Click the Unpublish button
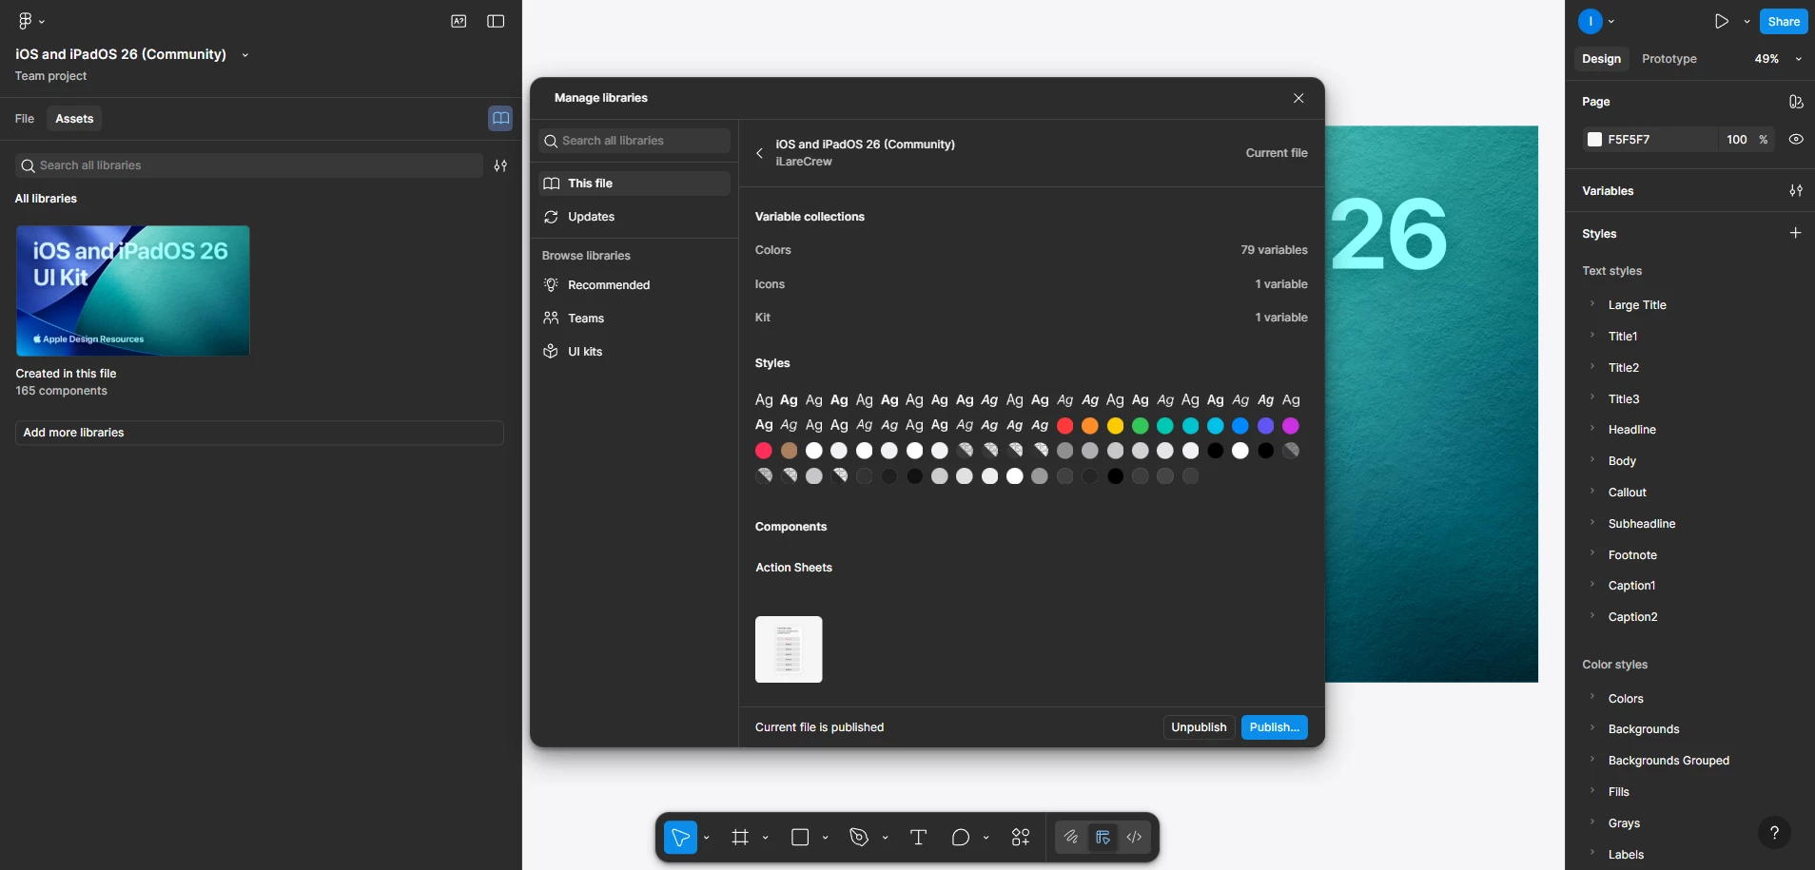Viewport: 1815px width, 870px height. pos(1199,727)
